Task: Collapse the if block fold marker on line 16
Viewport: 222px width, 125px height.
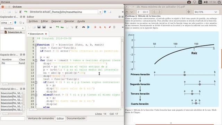Action: coord(36,82)
